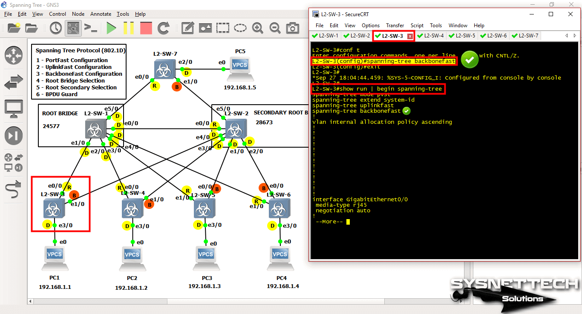Select the Draw ellipse tool
This screenshot has width=582, height=314.
[x=240, y=29]
